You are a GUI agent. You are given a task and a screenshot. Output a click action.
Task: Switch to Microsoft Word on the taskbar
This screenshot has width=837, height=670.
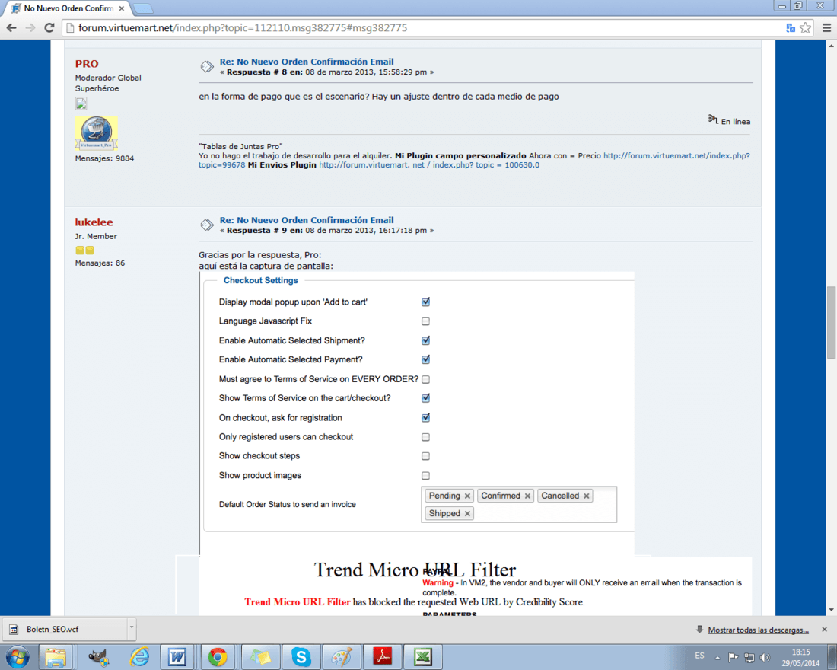(177, 656)
